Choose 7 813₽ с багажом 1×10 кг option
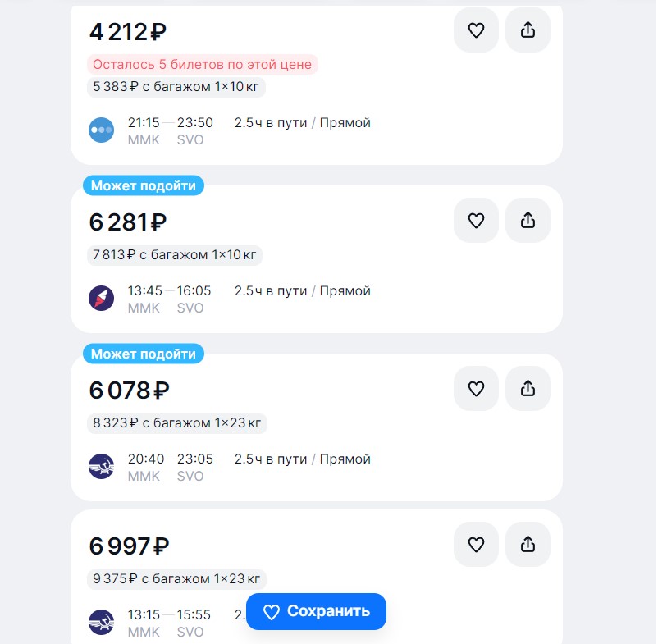658x644 pixels. tap(175, 255)
